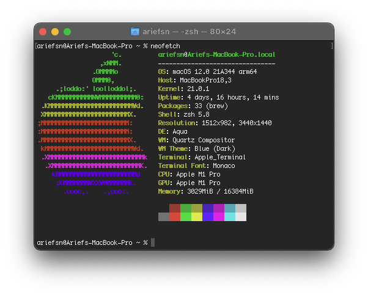Image resolution: width=368 pixels, height=295 pixels.
Task: Click the teal swatch in the top palette row
Action: click(230, 208)
